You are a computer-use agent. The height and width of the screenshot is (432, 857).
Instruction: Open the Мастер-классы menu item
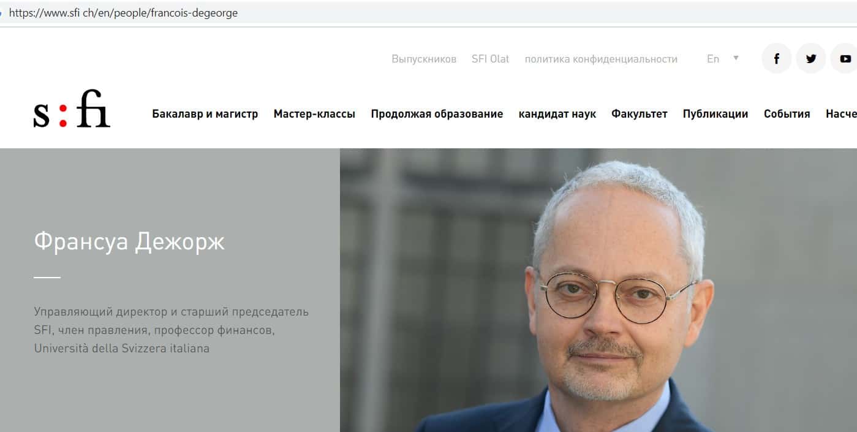pyautogui.click(x=314, y=114)
